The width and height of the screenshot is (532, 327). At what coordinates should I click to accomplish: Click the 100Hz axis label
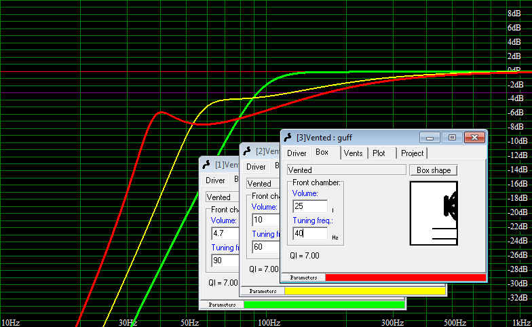(x=269, y=323)
